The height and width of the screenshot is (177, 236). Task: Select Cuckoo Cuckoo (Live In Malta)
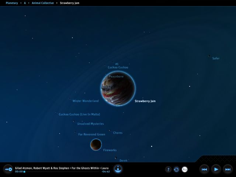click(79, 114)
